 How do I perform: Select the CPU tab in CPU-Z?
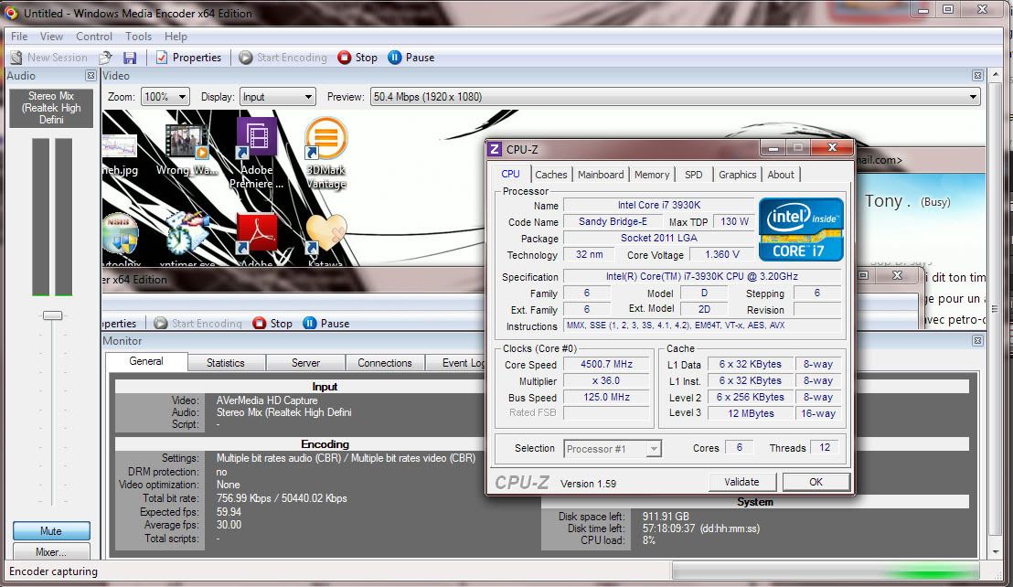510,174
